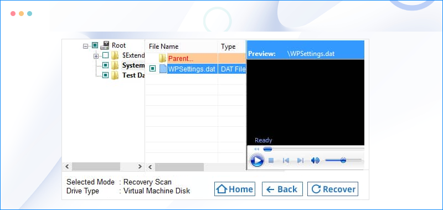Select the Test Da tree label
The width and height of the screenshot is (443, 210).
(x=133, y=75)
